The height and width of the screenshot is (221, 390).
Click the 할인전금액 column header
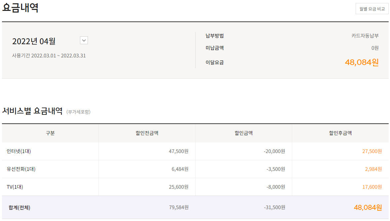147,133
